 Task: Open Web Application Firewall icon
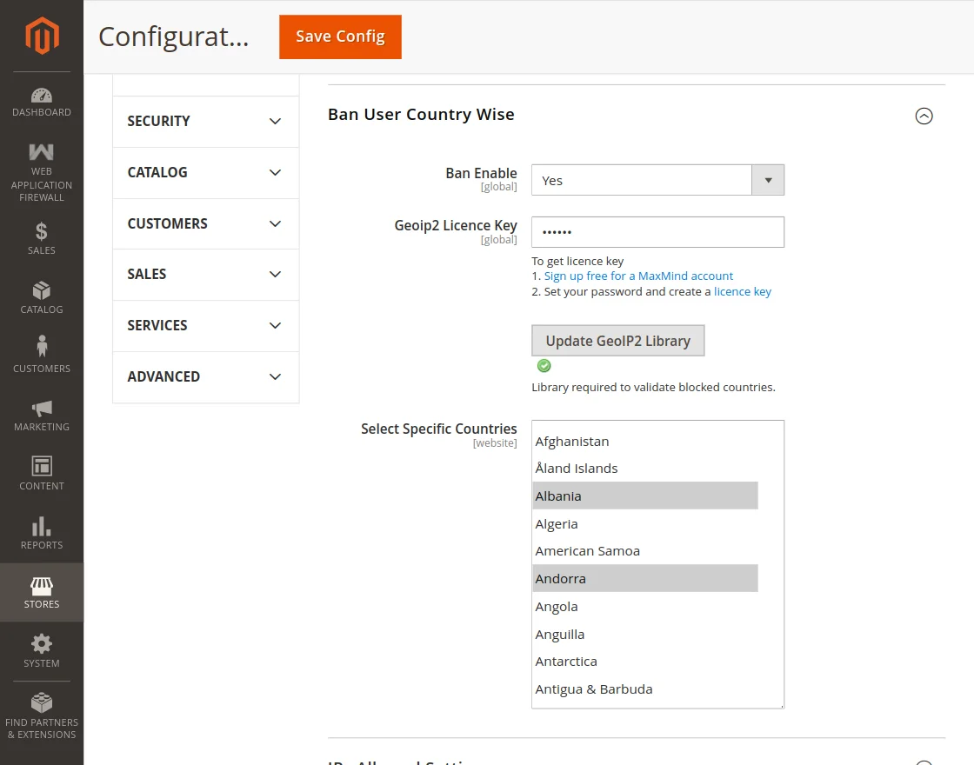[x=42, y=153]
